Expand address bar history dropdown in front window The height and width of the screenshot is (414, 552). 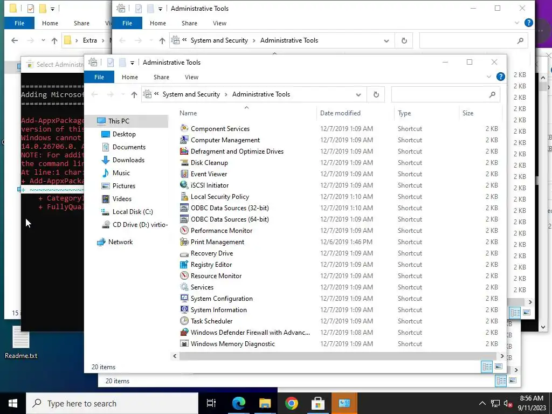[x=358, y=94]
